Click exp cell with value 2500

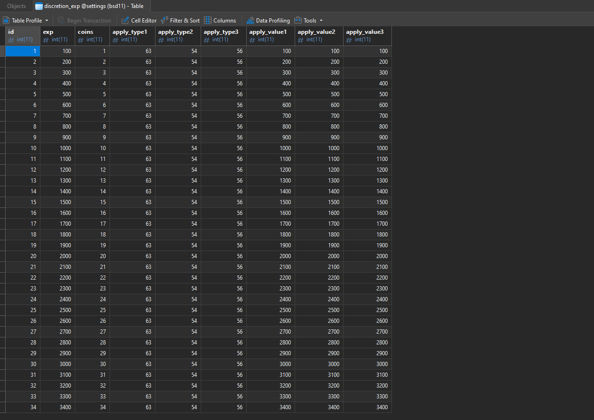click(x=58, y=310)
